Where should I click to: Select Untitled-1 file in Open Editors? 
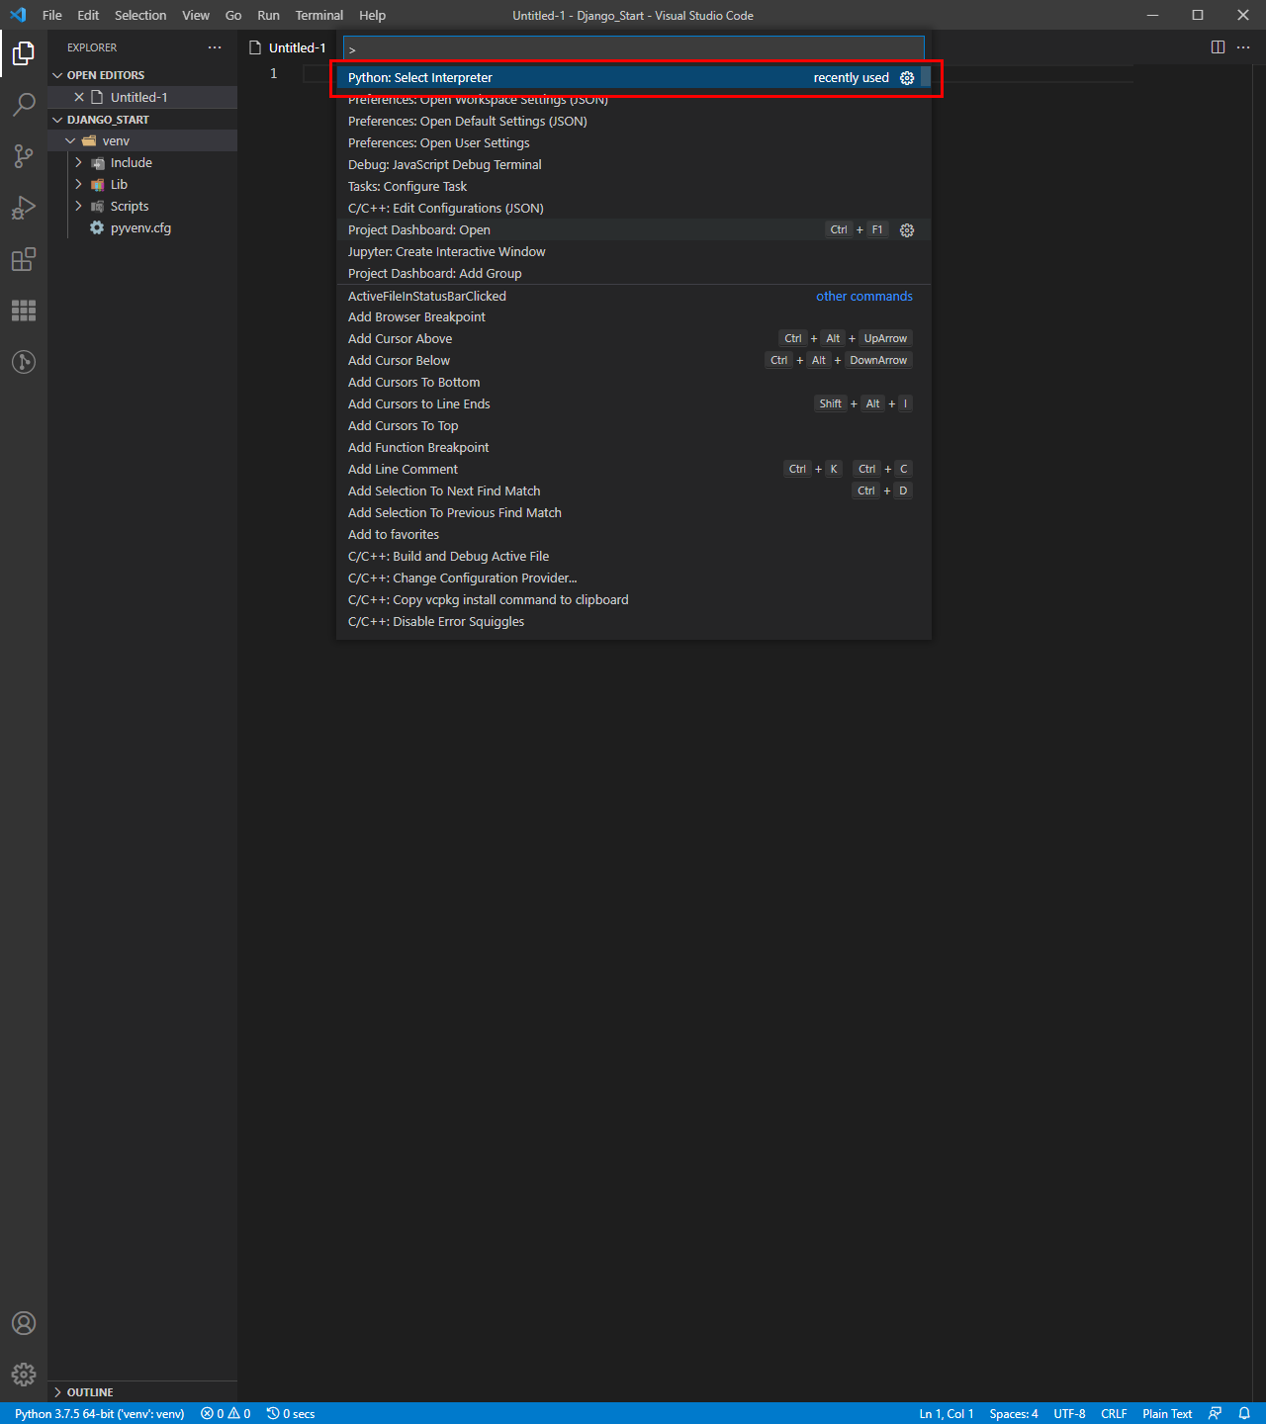point(142,97)
